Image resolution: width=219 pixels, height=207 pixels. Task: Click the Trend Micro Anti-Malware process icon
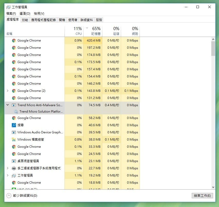pos(14,105)
